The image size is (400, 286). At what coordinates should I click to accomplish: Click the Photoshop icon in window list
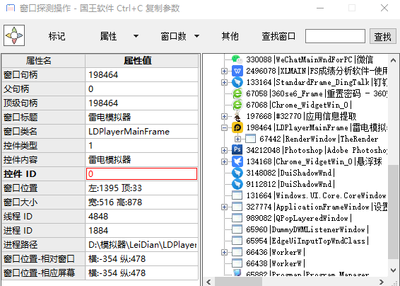pos(237,150)
